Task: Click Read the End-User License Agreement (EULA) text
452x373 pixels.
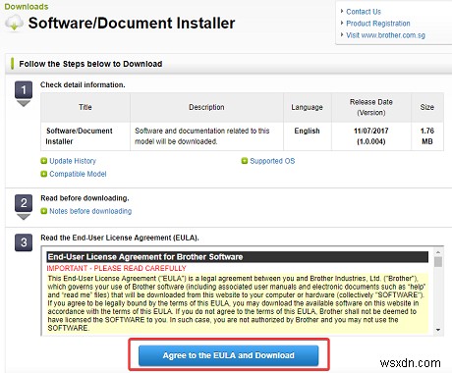Action: click(120, 238)
